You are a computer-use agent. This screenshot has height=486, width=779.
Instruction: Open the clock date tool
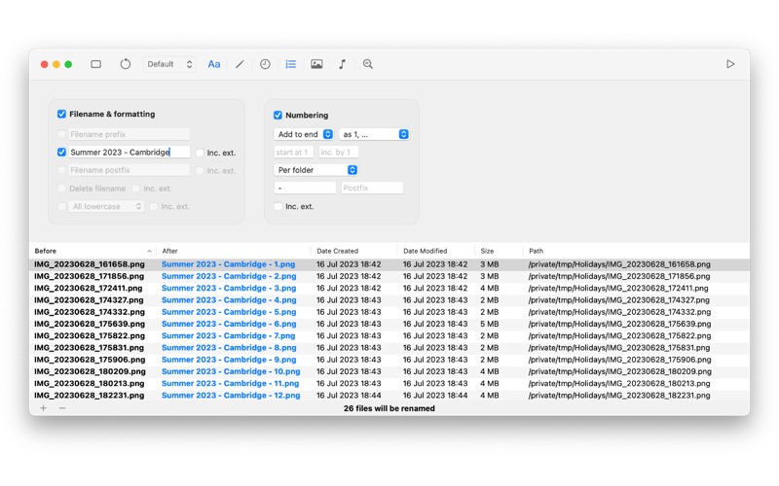[x=265, y=64]
